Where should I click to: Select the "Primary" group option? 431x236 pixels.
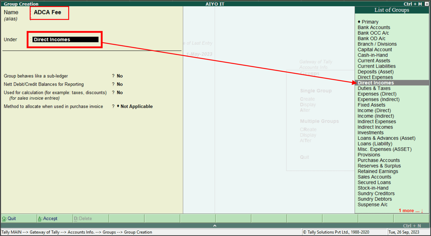[369, 22]
